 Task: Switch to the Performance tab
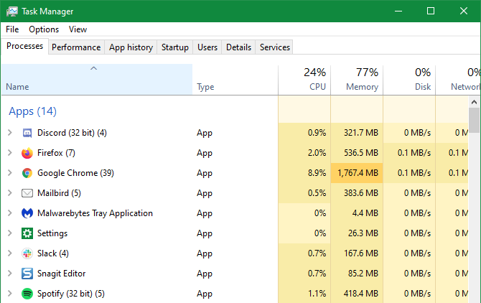(76, 47)
